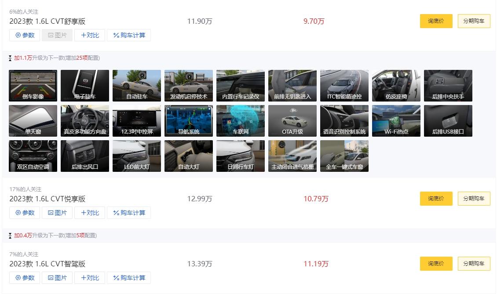This screenshot has height=294, width=497.
Task: Open the 双区自动空调 feature image
Action: pyautogui.click(x=33, y=156)
